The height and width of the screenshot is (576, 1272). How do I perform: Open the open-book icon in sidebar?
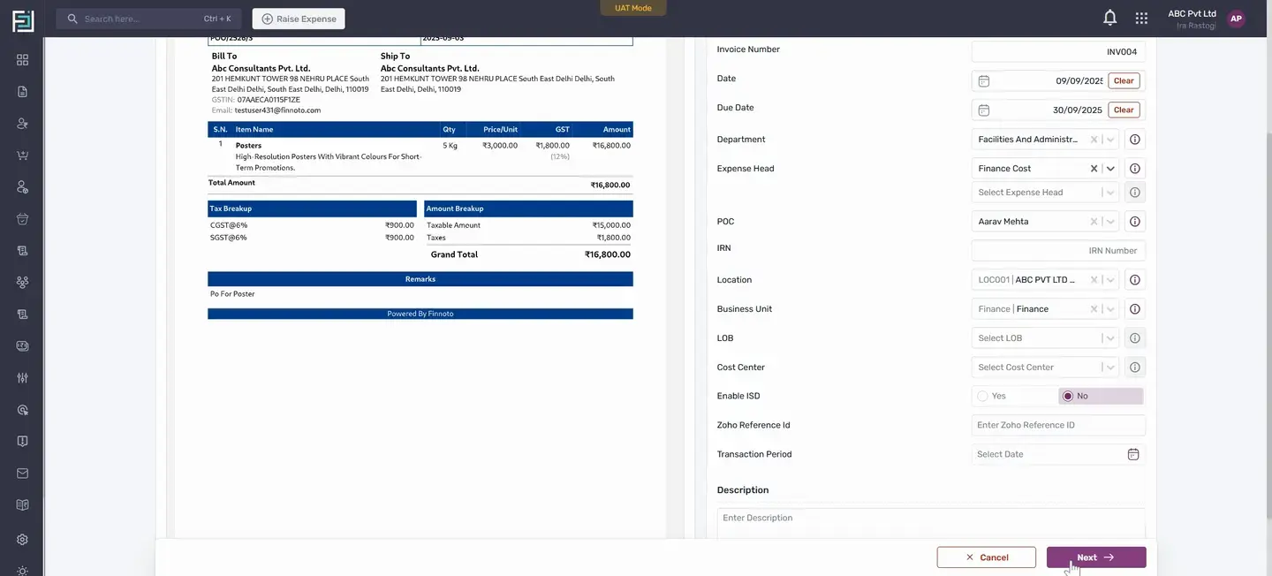[x=23, y=505]
